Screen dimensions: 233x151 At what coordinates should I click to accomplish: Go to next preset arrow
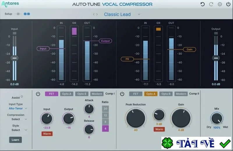point(97,15)
